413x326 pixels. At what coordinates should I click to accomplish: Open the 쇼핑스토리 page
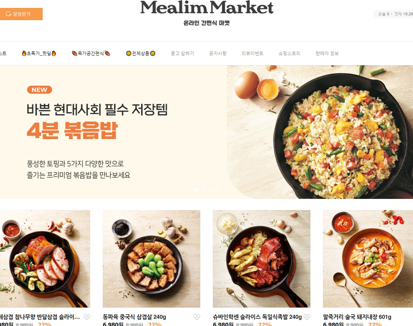click(289, 53)
